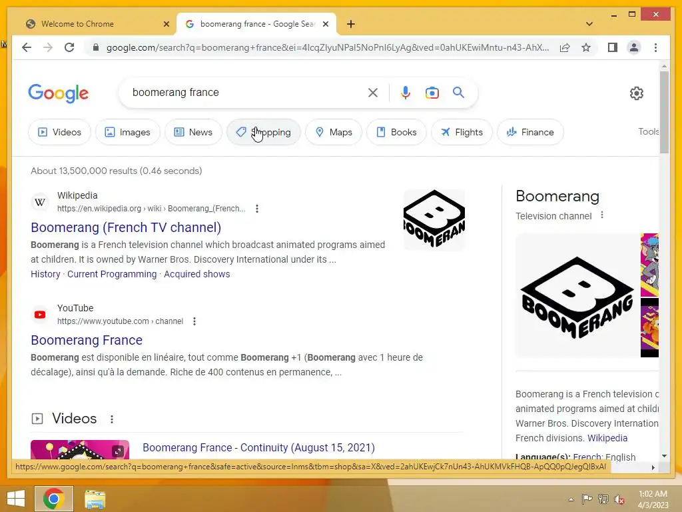Image resolution: width=682 pixels, height=512 pixels.
Task: Open the Chrome profile avatar
Action: (634, 47)
